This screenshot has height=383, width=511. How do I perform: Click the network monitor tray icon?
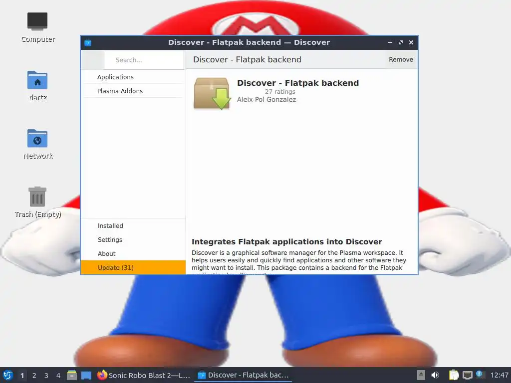click(467, 375)
